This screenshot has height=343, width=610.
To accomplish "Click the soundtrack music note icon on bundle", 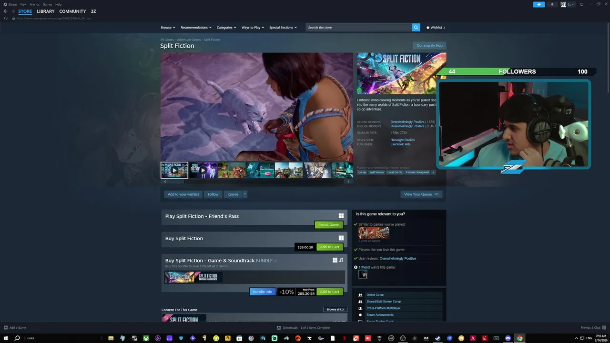I will click(341, 260).
